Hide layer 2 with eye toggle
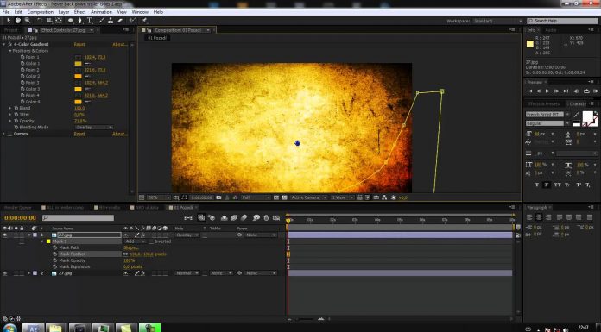The width and height of the screenshot is (601, 332). tap(5, 273)
